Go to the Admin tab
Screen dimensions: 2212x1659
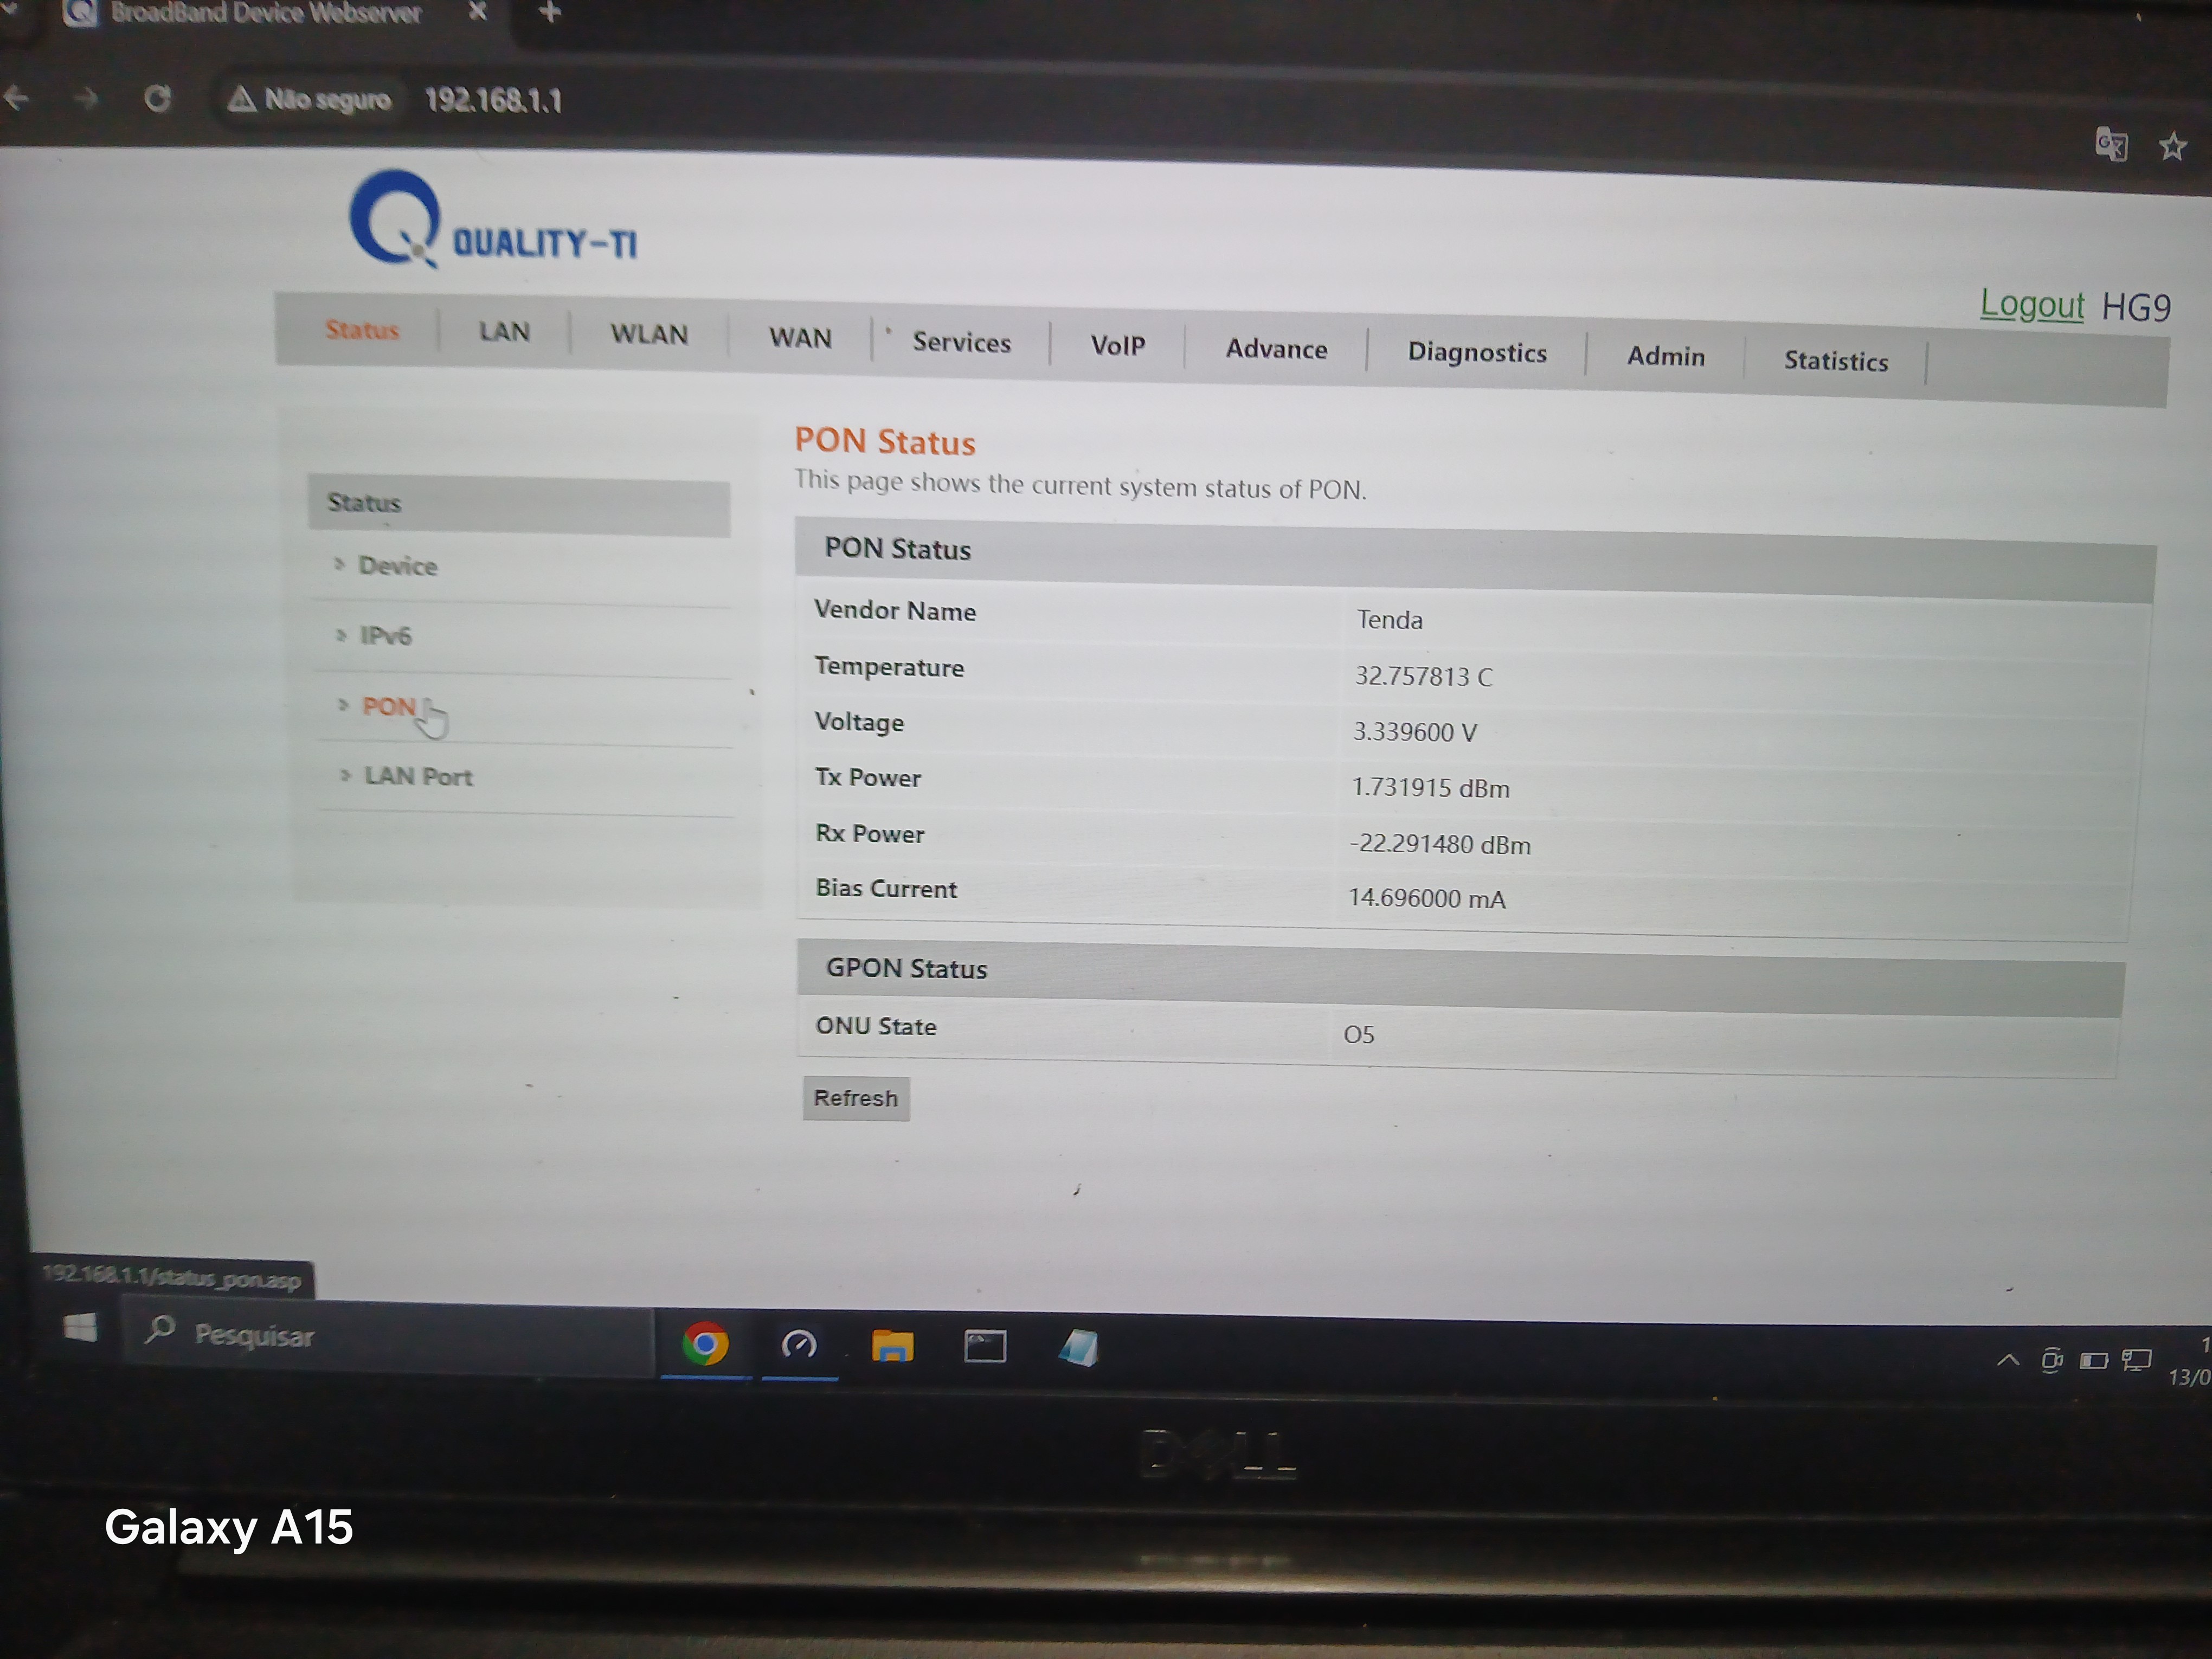point(1665,356)
